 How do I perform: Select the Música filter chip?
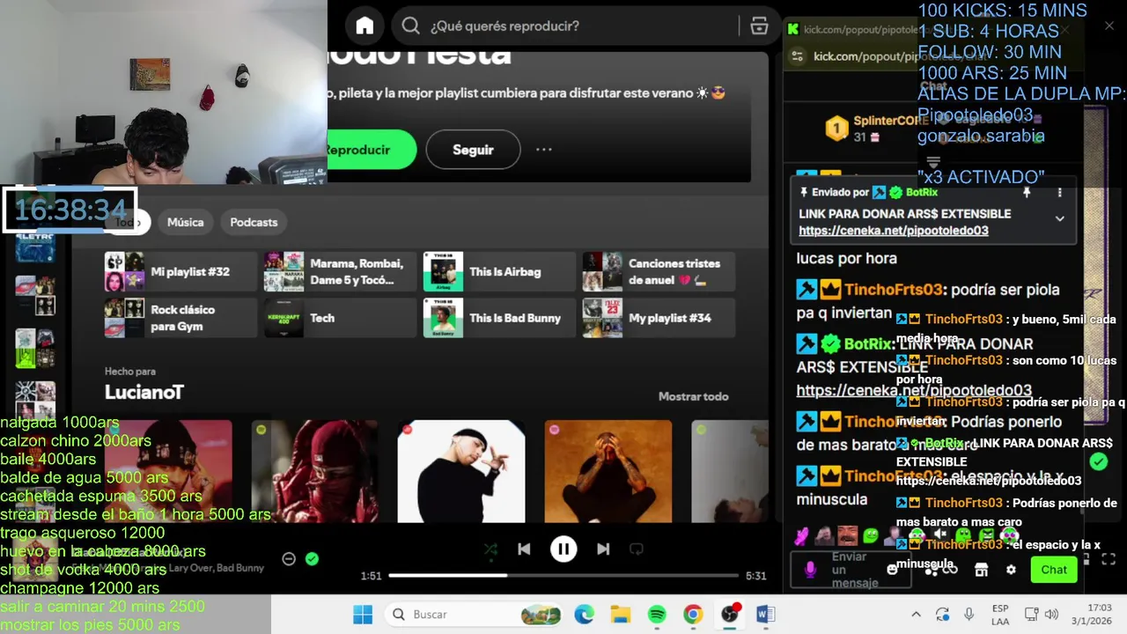[x=186, y=222]
